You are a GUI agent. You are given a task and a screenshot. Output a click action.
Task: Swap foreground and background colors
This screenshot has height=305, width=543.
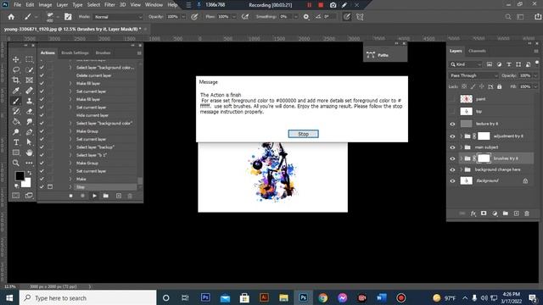tap(30, 173)
